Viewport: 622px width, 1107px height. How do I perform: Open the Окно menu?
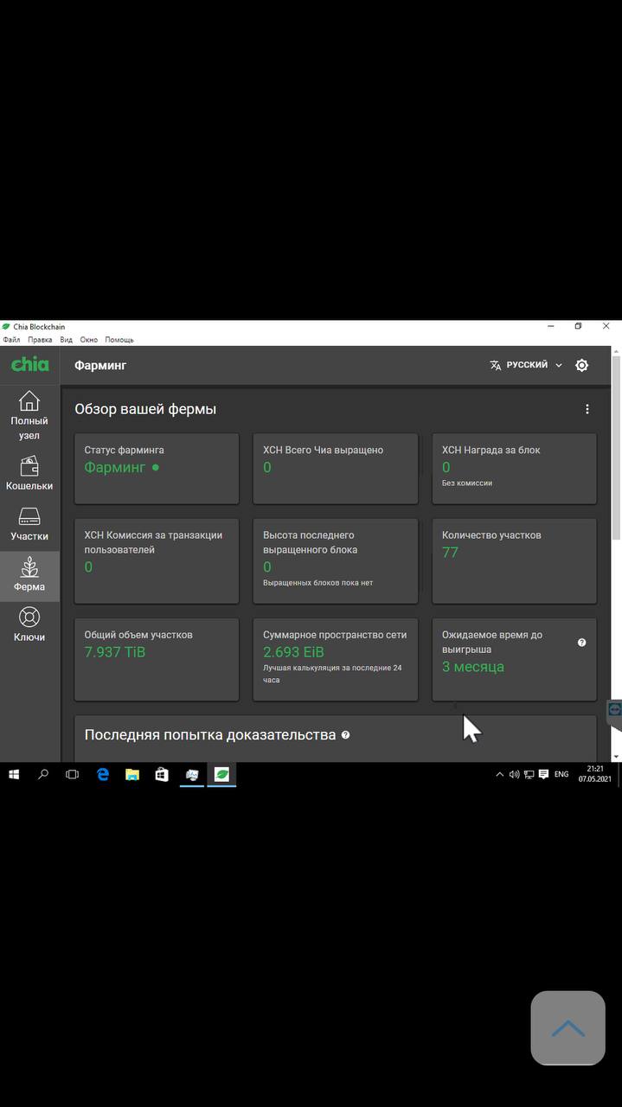[x=89, y=340]
